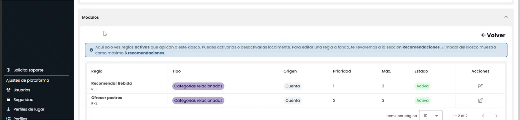Screen dimensions: 520x120
Task: Click priority value 1 for Recomendar Bebida
Action: coord(334,86)
